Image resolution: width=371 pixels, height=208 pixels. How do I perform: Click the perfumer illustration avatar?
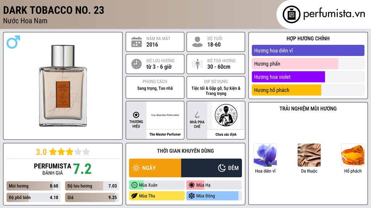226,115
